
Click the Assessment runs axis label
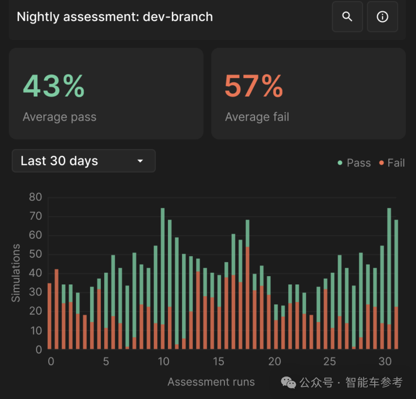[x=211, y=382]
